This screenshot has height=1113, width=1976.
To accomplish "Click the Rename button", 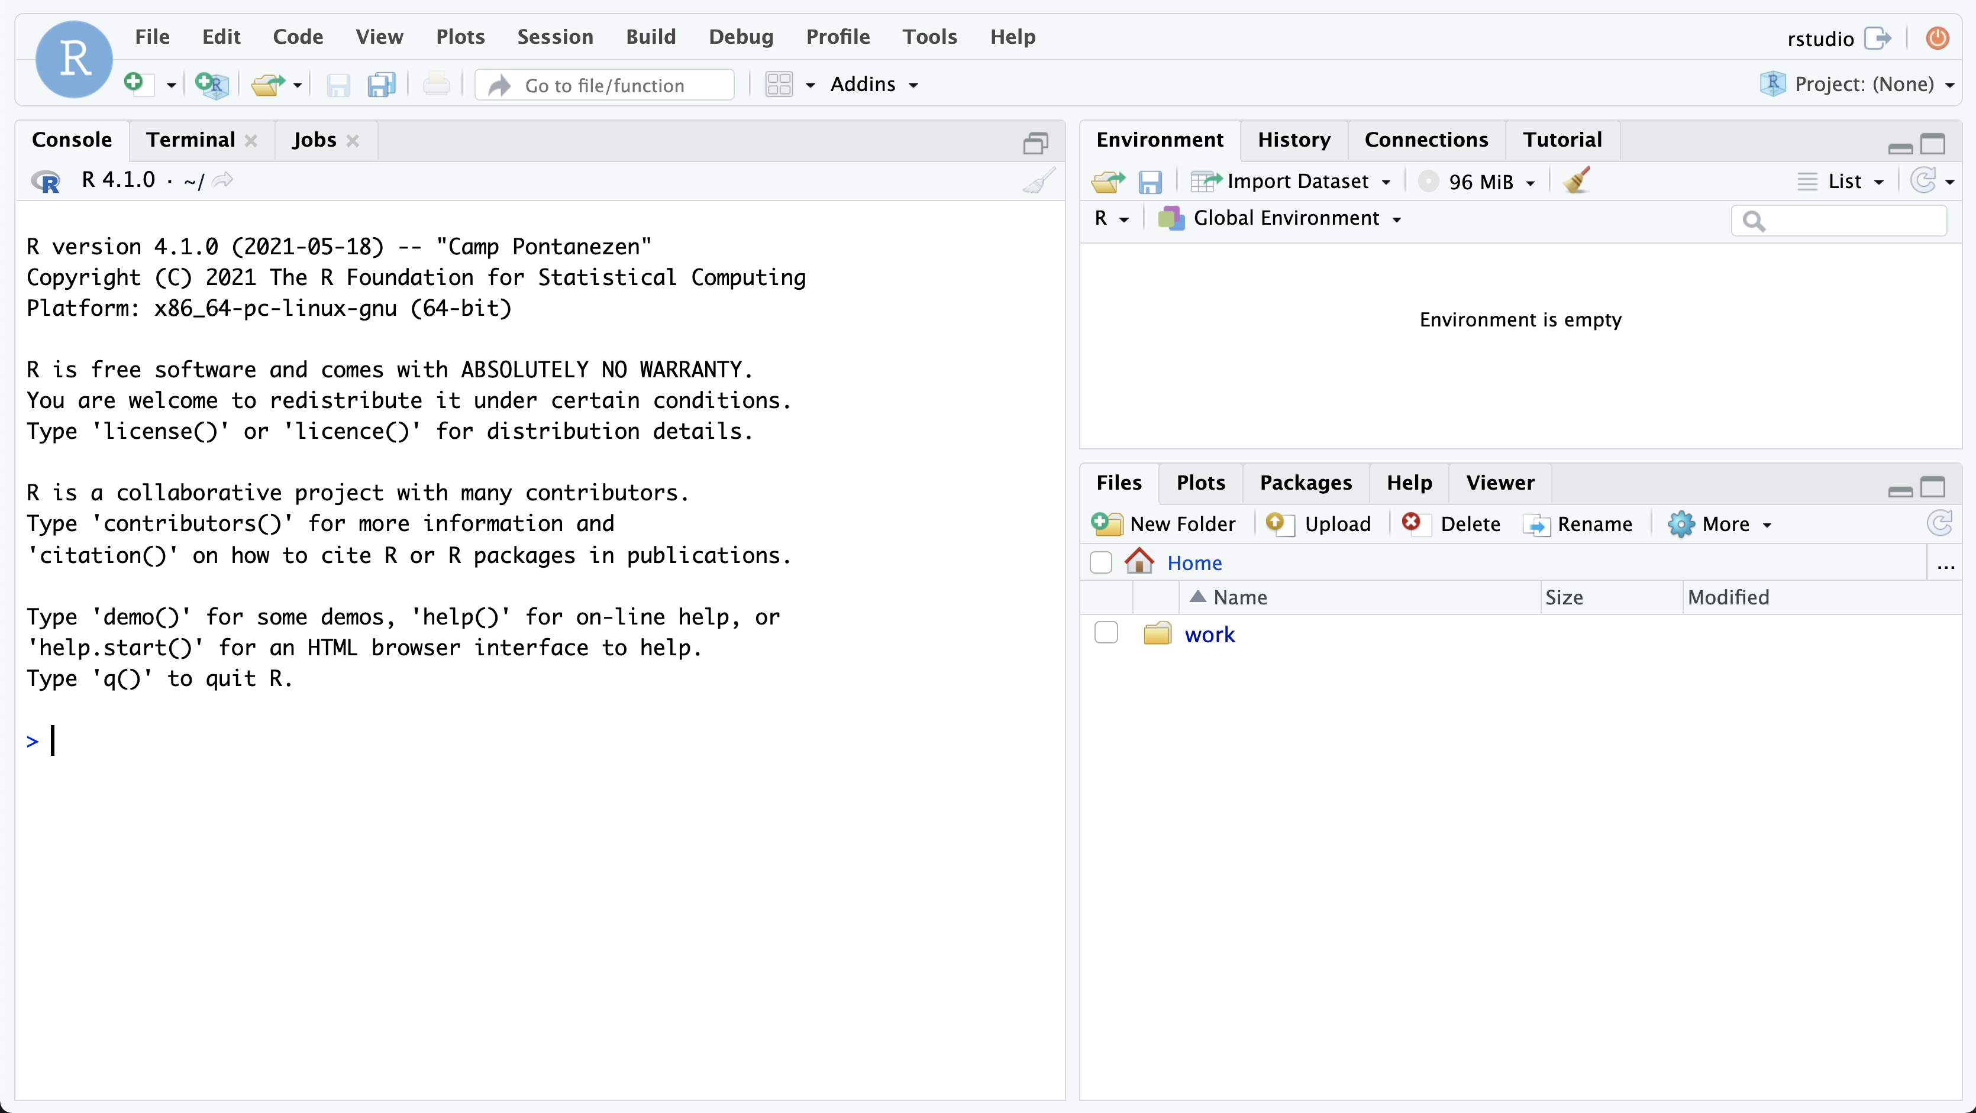I will click(1578, 523).
